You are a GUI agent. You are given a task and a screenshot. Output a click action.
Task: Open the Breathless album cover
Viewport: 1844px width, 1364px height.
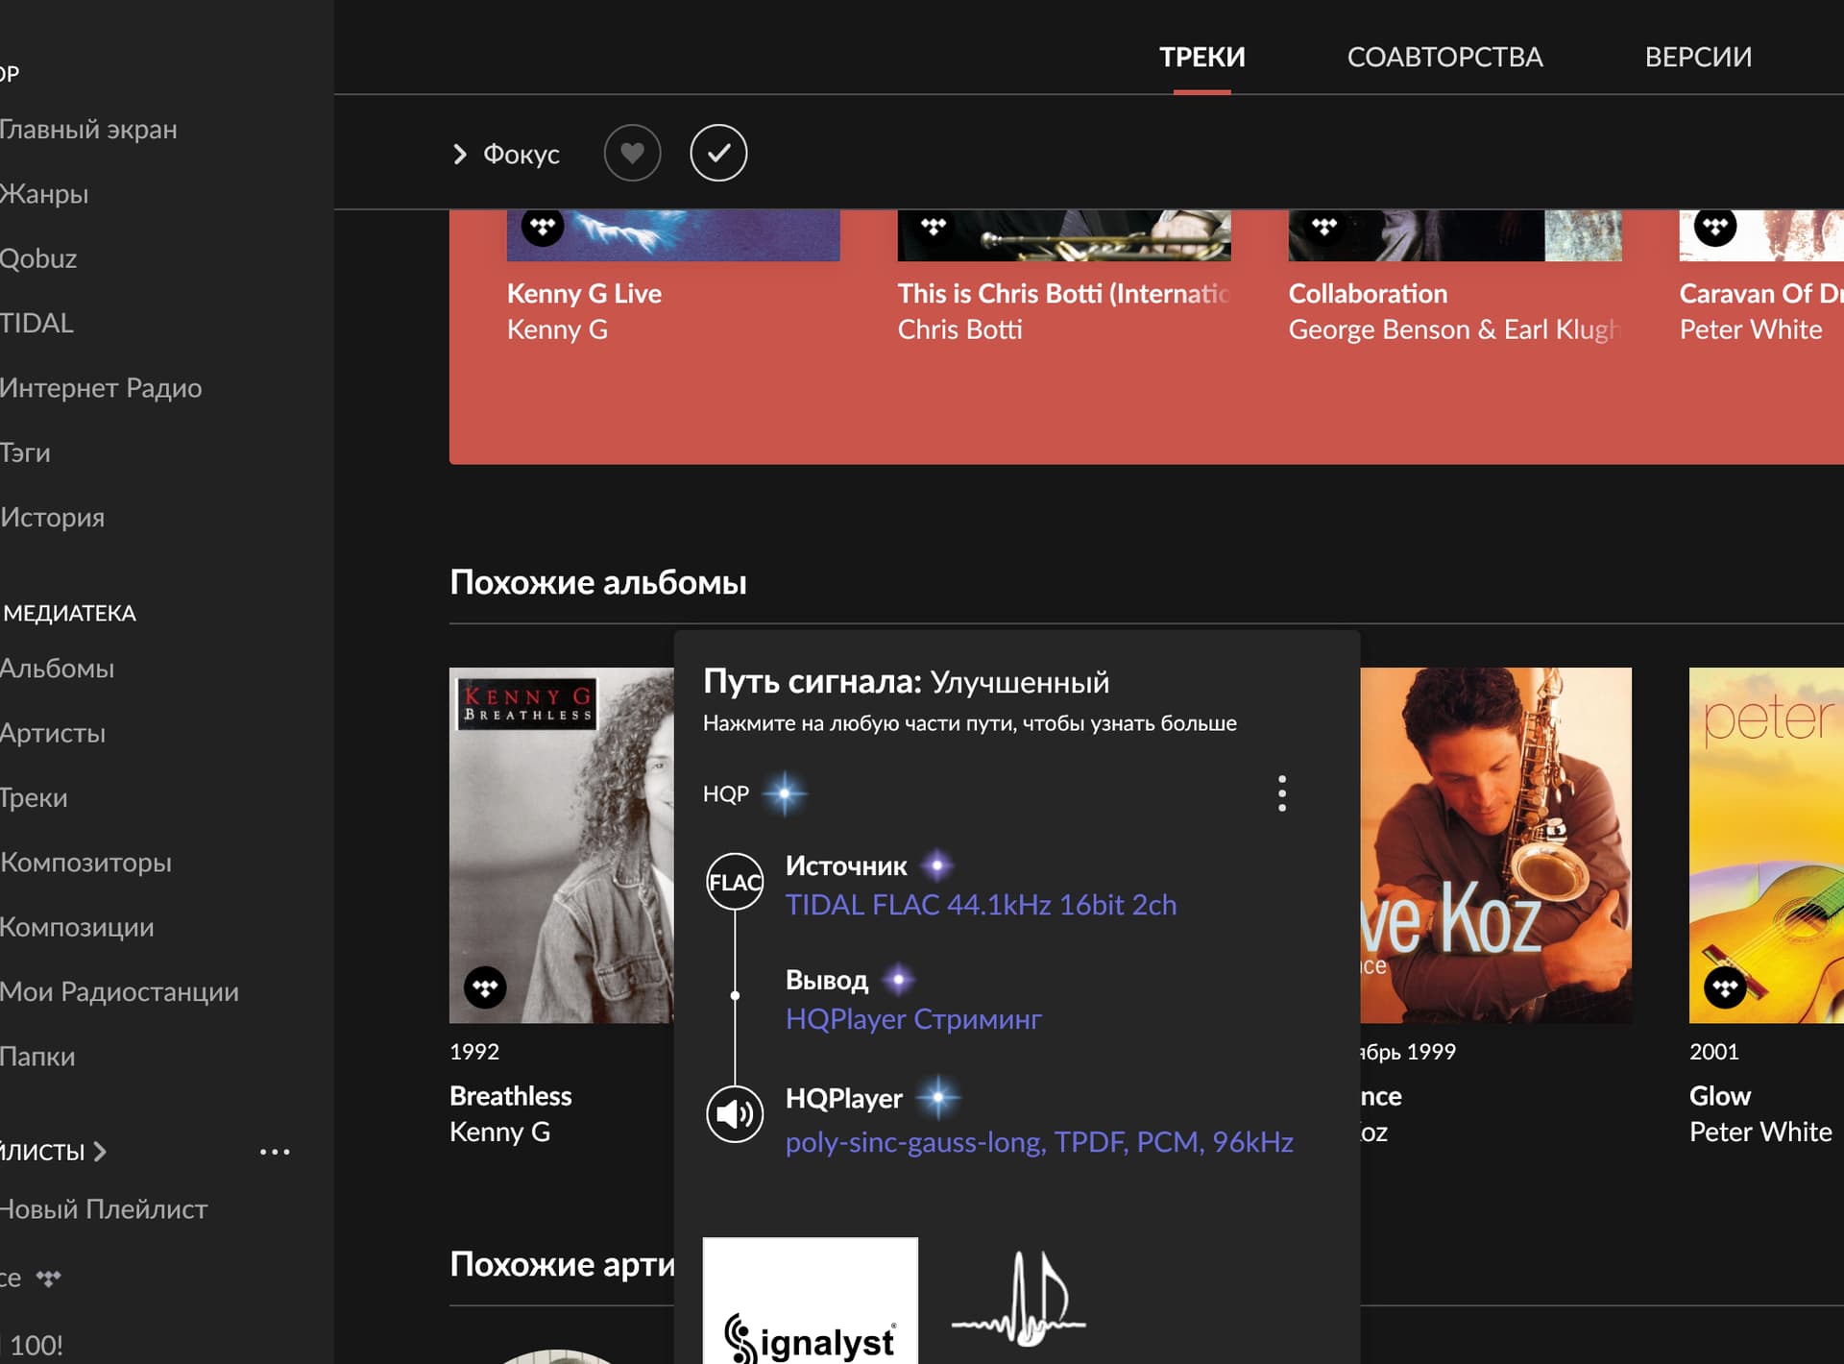(x=562, y=845)
